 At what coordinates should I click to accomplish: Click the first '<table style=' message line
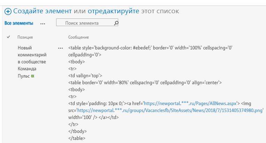click(x=150, y=48)
